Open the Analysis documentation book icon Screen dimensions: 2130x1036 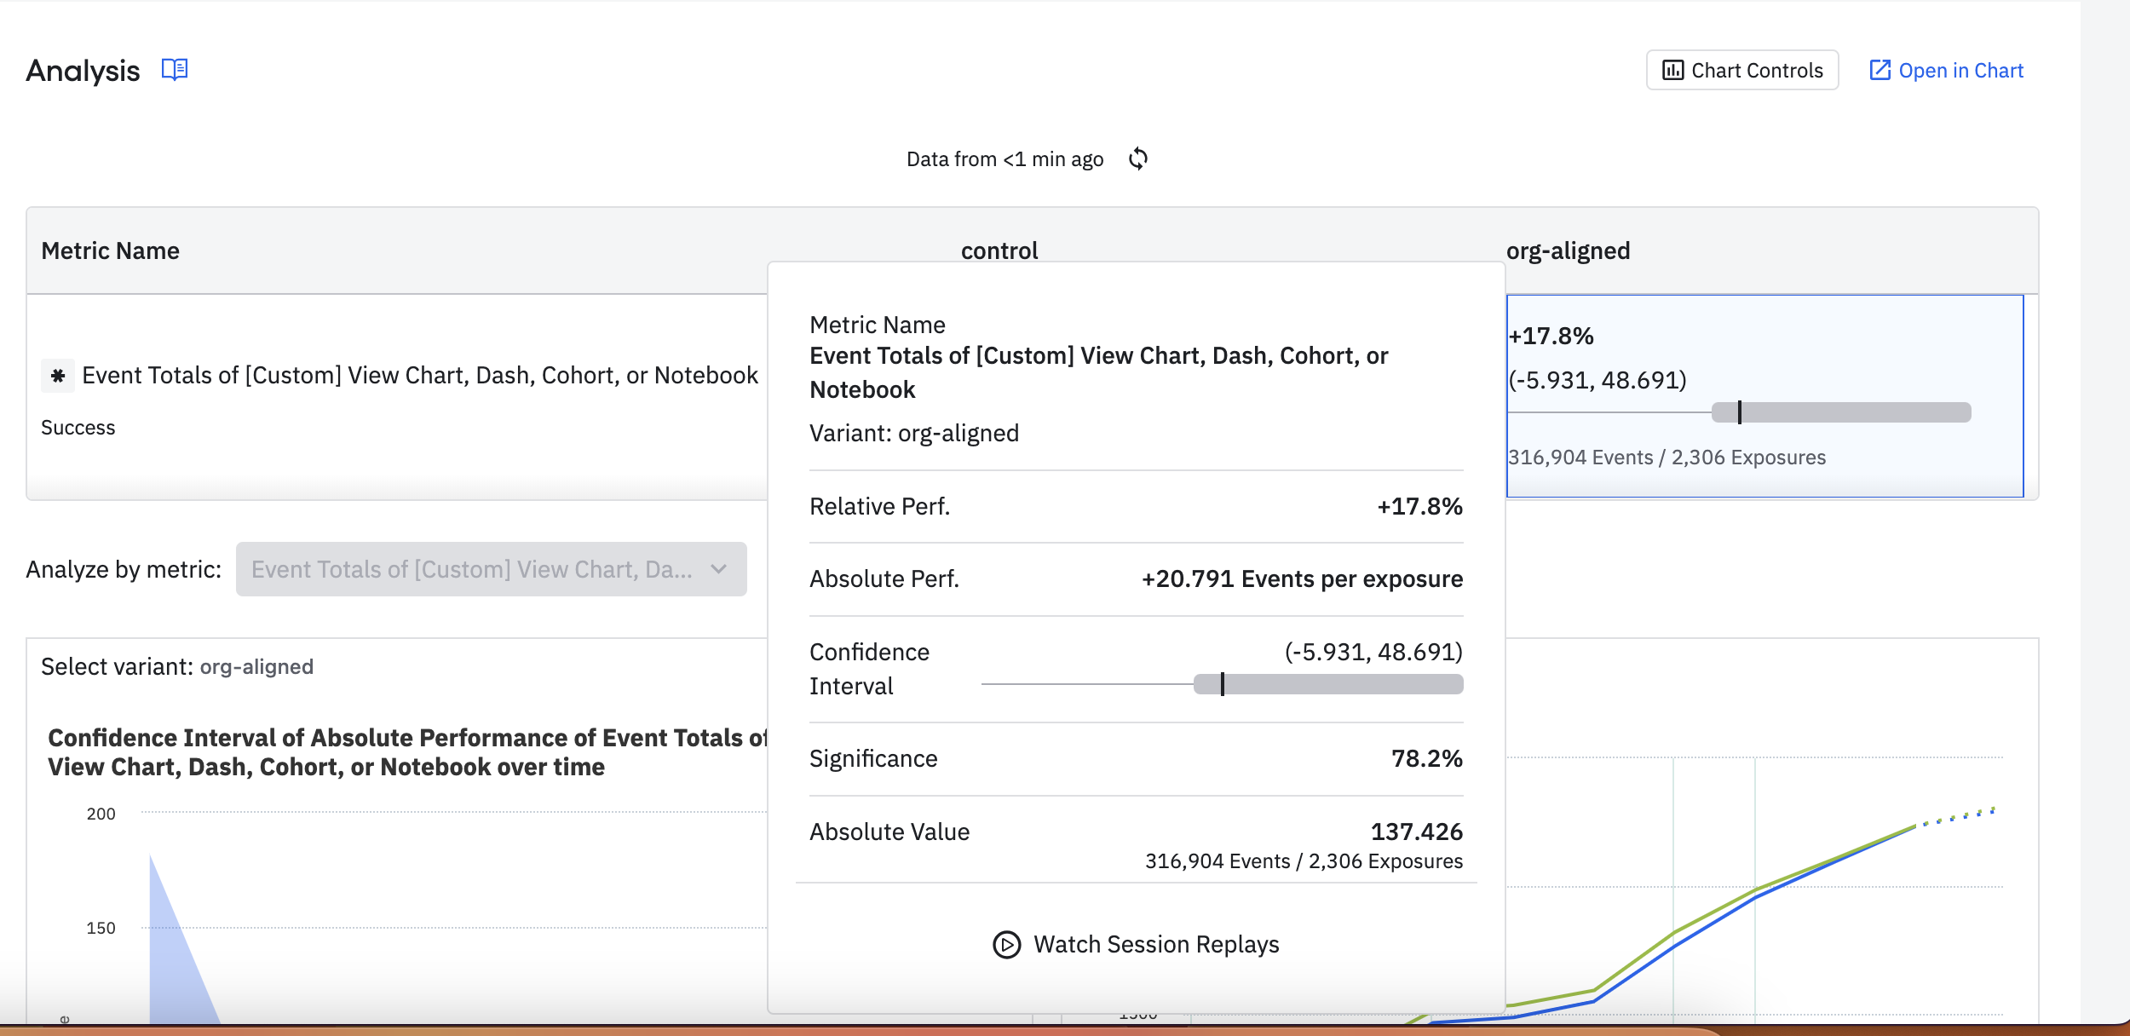174,70
